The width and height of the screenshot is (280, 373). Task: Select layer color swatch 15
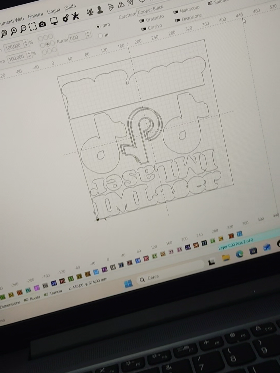point(104,270)
